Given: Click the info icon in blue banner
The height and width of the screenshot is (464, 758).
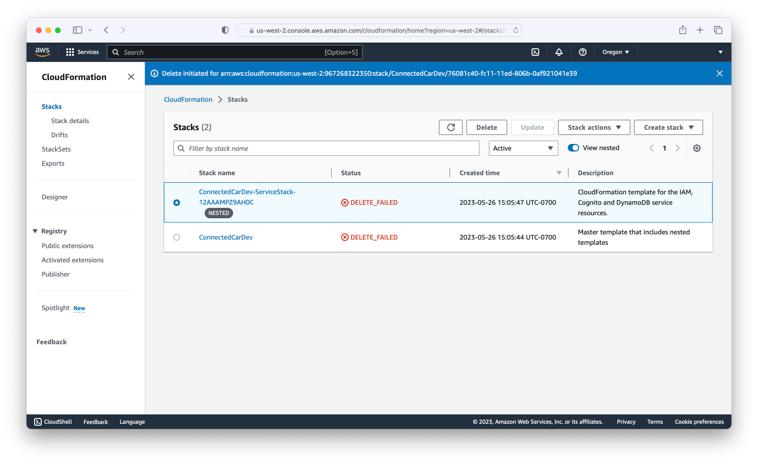Looking at the screenshot, I should pyautogui.click(x=154, y=73).
